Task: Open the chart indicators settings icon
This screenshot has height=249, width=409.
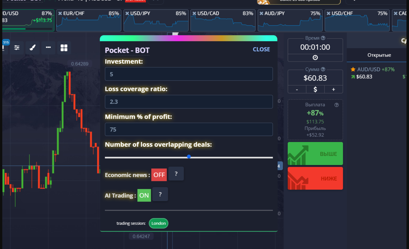Action: tap(17, 48)
